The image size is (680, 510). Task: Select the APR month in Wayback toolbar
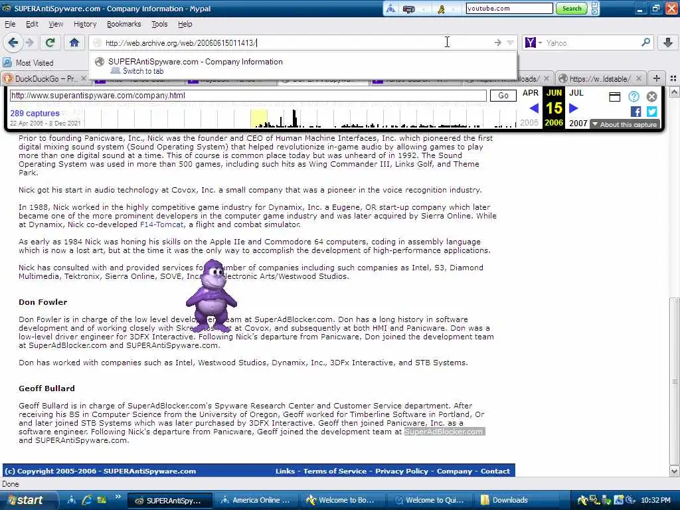tap(531, 93)
